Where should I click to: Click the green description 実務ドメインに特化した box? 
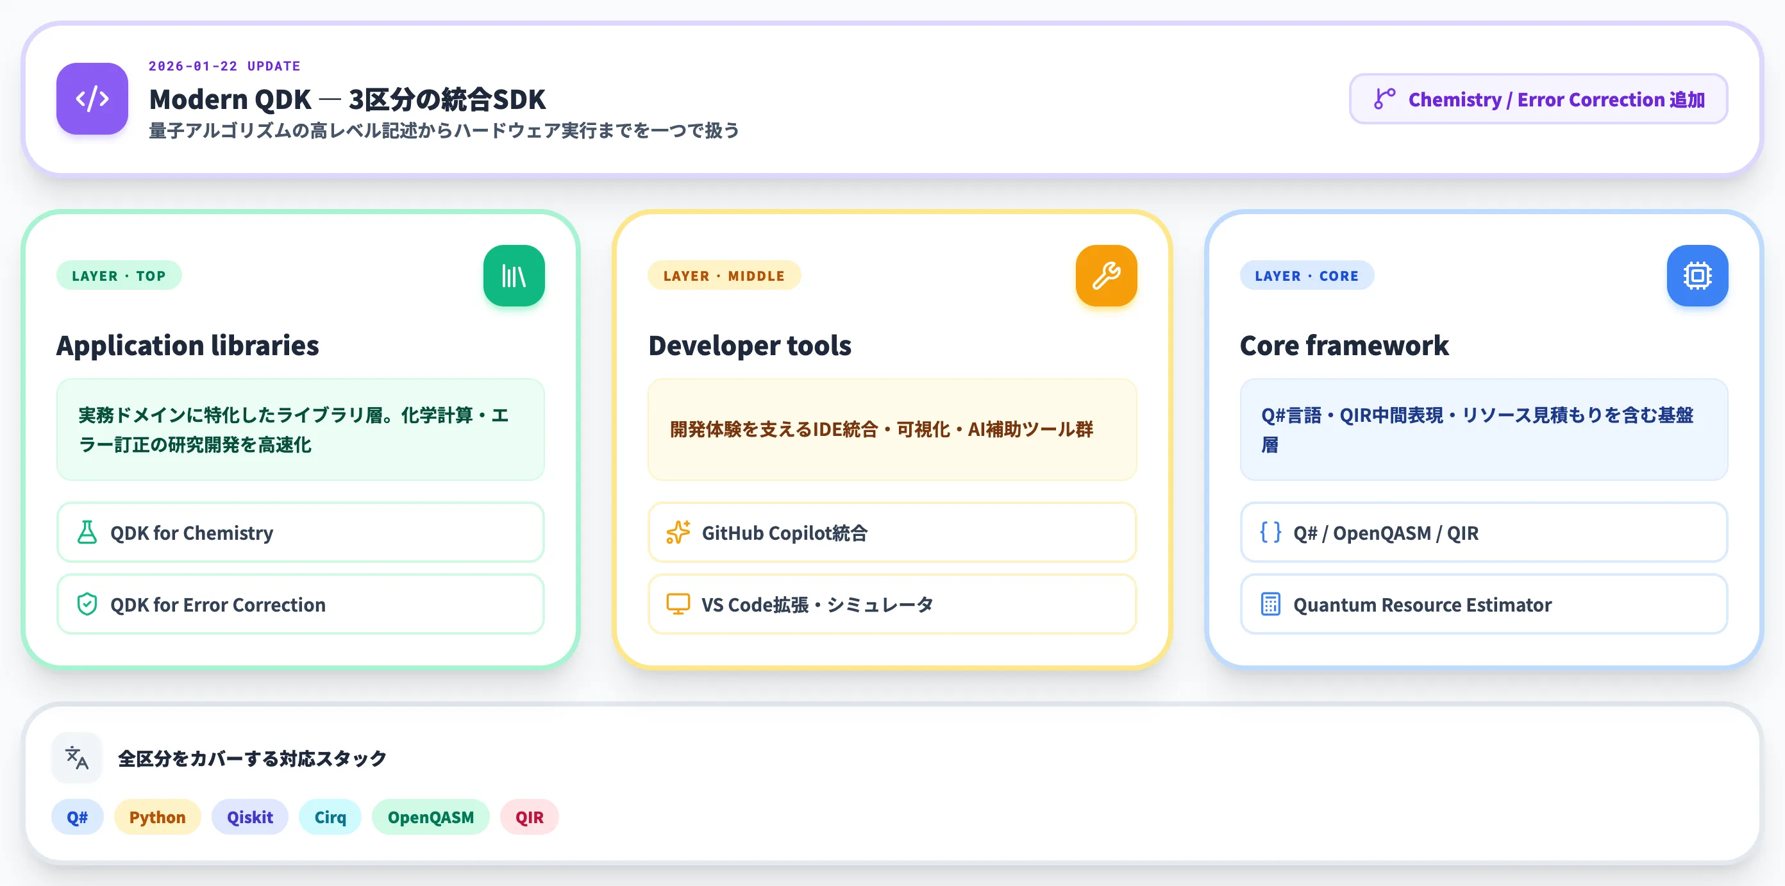click(300, 430)
